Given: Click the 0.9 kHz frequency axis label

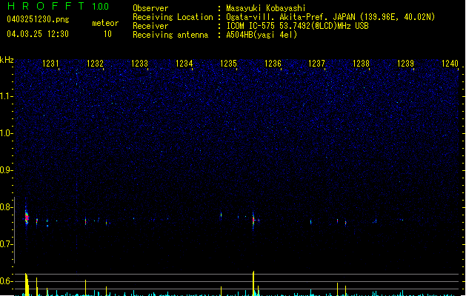Looking at the screenshot, I should pos(7,170).
